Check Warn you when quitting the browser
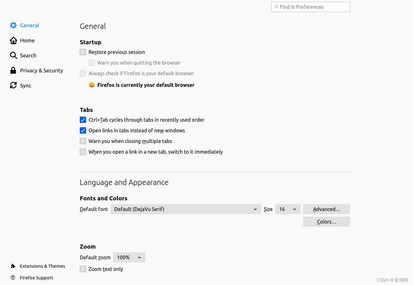413x285 pixels. 92,63
